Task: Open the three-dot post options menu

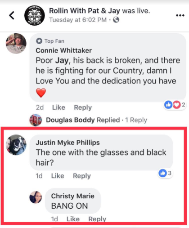Action: [180, 15]
